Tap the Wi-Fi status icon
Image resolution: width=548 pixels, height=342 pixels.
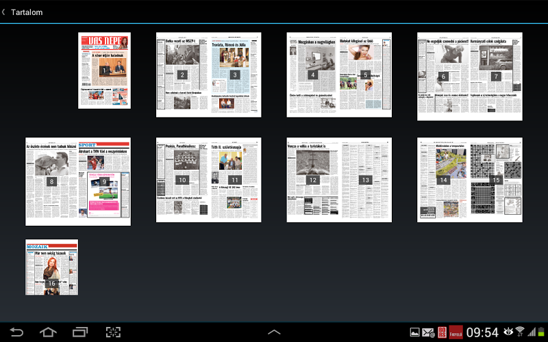(520, 331)
